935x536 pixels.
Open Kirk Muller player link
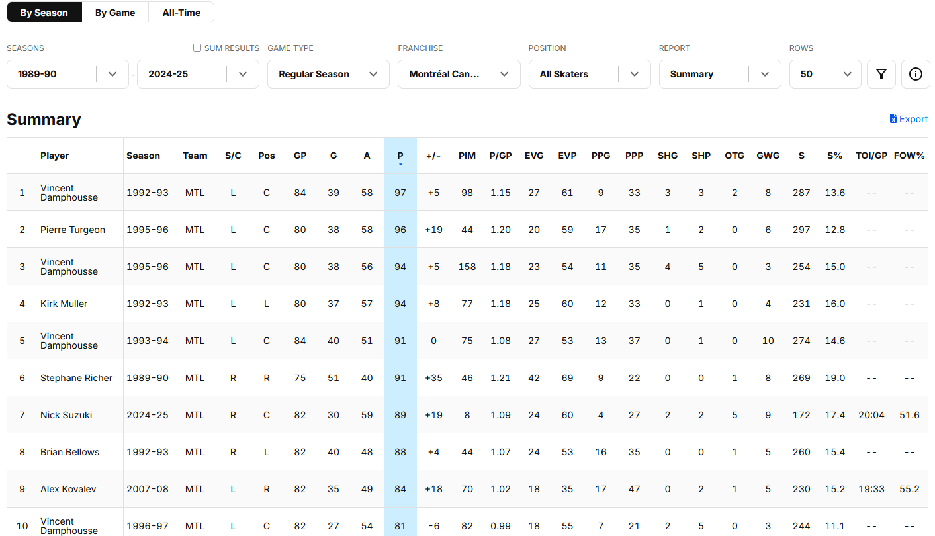tap(64, 304)
